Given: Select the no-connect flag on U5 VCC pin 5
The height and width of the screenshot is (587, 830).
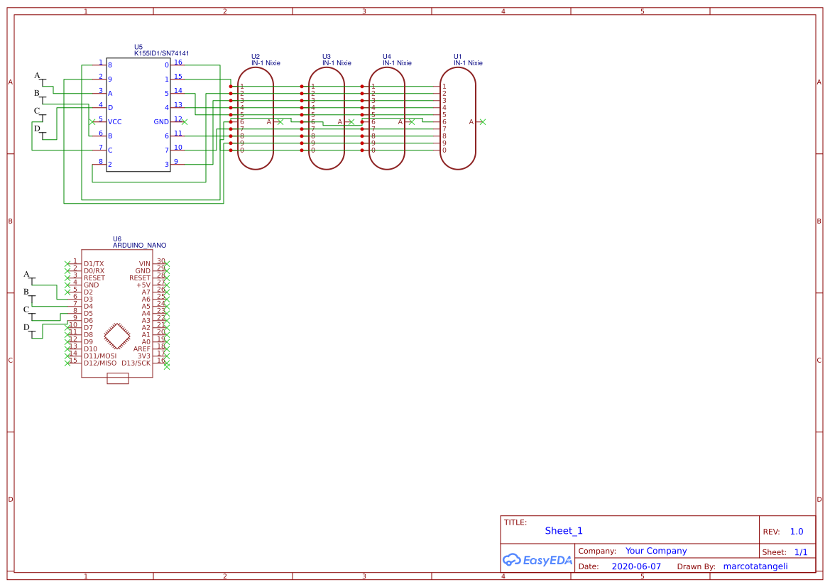Looking at the screenshot, I should tap(93, 121).
